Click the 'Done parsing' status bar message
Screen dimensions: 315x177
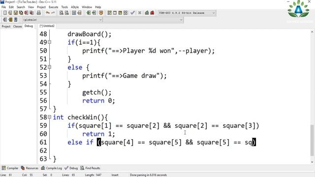(148, 175)
